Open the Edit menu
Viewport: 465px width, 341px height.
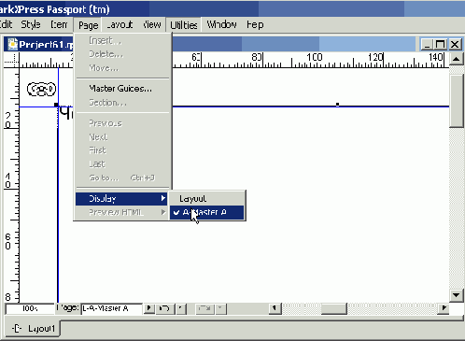[6, 24]
